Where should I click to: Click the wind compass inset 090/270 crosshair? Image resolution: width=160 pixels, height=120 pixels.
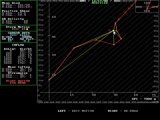coord(147,7)
